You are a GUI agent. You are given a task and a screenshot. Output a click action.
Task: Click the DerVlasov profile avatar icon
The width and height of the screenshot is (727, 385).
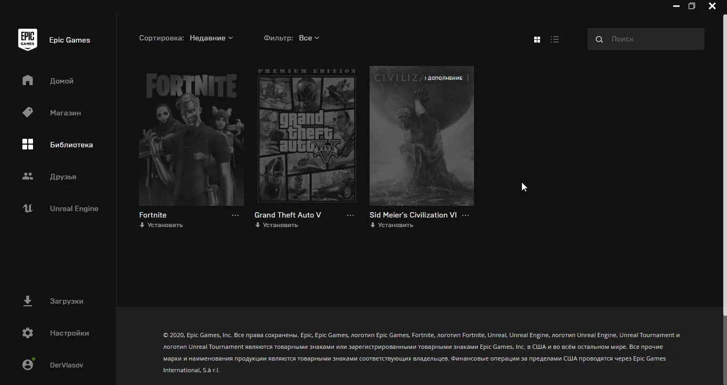pyautogui.click(x=28, y=365)
